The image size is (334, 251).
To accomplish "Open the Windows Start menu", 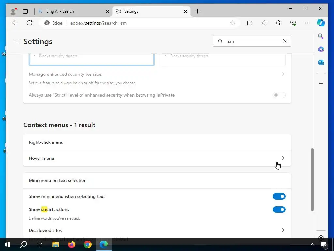I will coord(8,244).
